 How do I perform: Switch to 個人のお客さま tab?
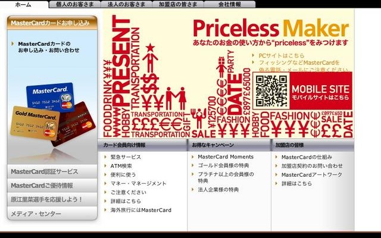(x=74, y=4)
